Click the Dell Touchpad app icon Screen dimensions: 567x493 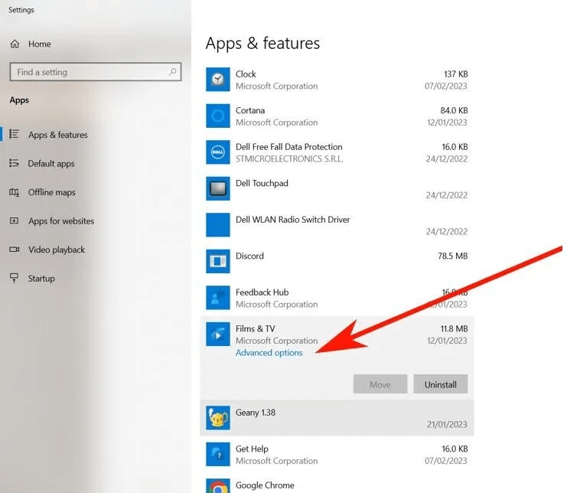(x=217, y=188)
